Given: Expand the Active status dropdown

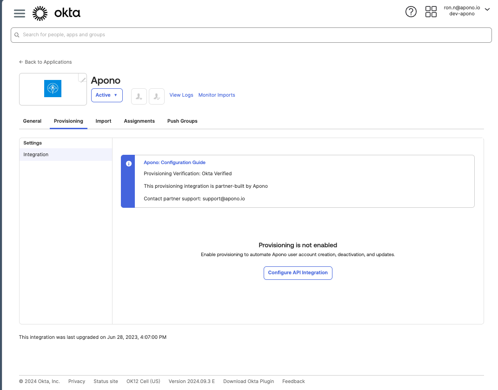Looking at the screenshot, I should tap(107, 95).
